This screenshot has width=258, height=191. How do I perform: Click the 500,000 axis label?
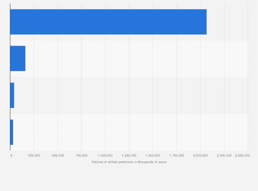pos(58,156)
